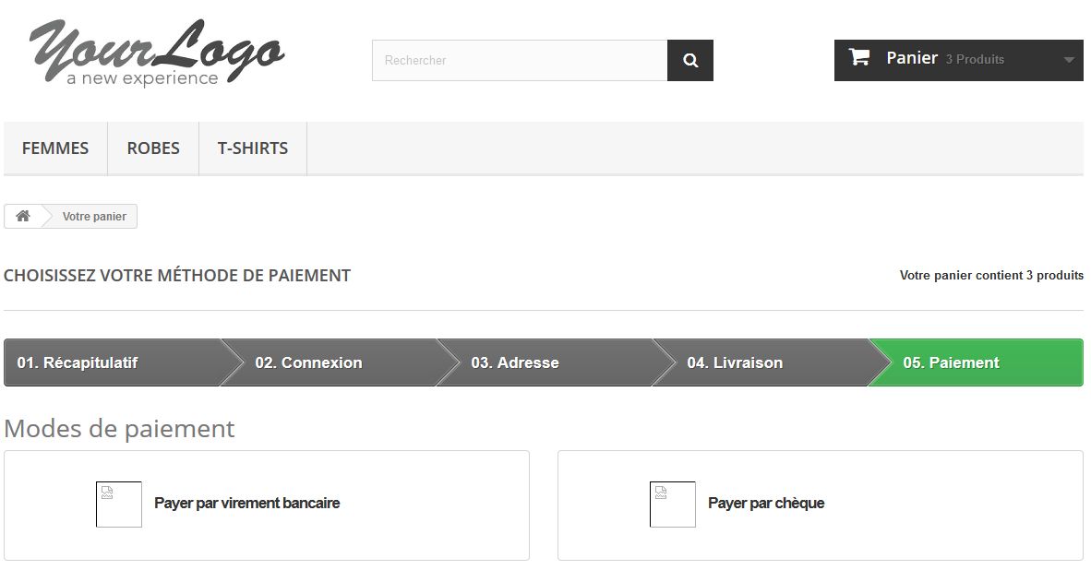This screenshot has height=570, width=1091.
Task: Open the T-SHIRTS category
Action: 253,148
